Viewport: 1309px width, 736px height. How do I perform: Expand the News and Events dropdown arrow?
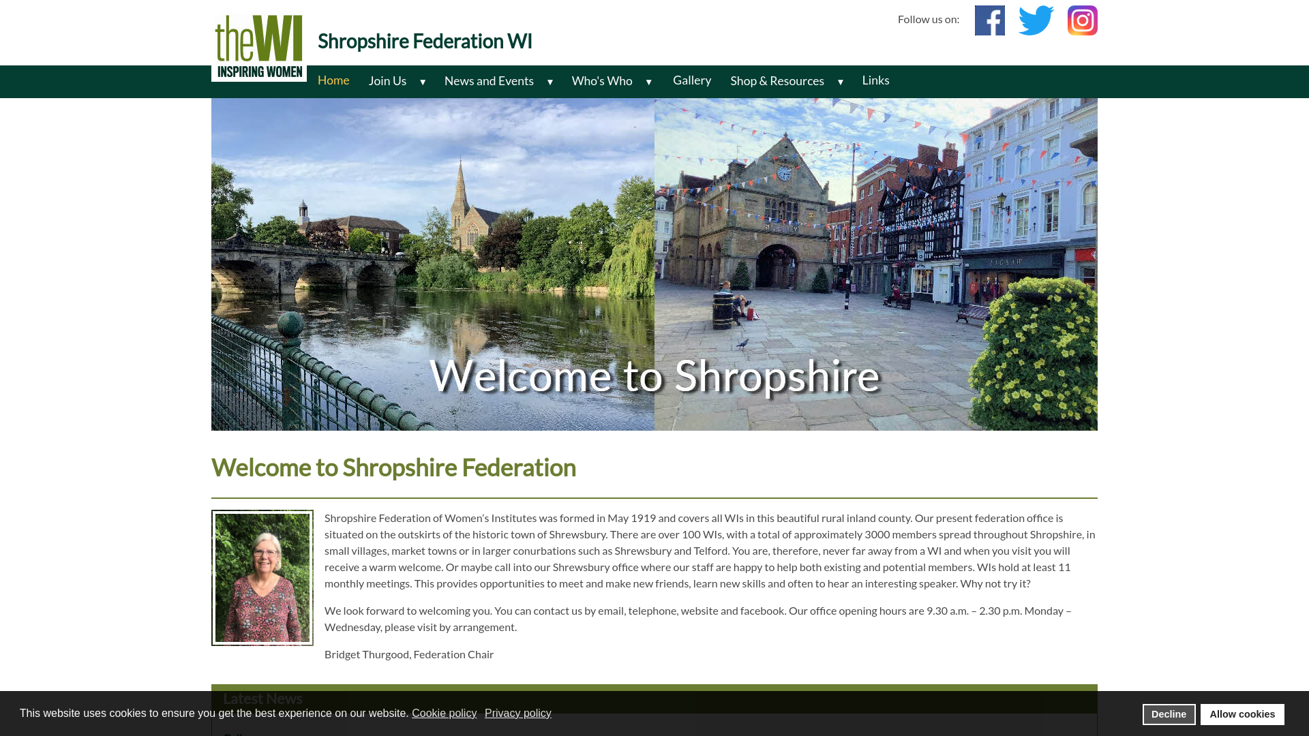pos(550,82)
